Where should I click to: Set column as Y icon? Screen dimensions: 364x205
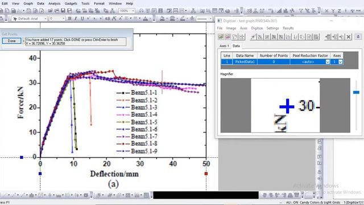[x=333, y=11]
